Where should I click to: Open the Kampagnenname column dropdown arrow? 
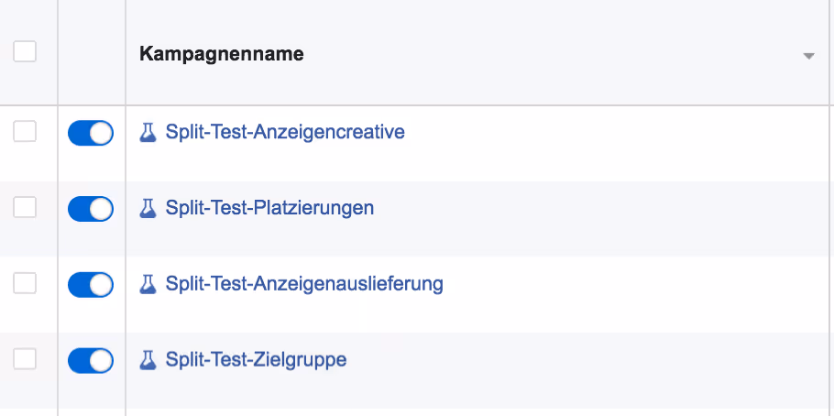pyautogui.click(x=808, y=55)
